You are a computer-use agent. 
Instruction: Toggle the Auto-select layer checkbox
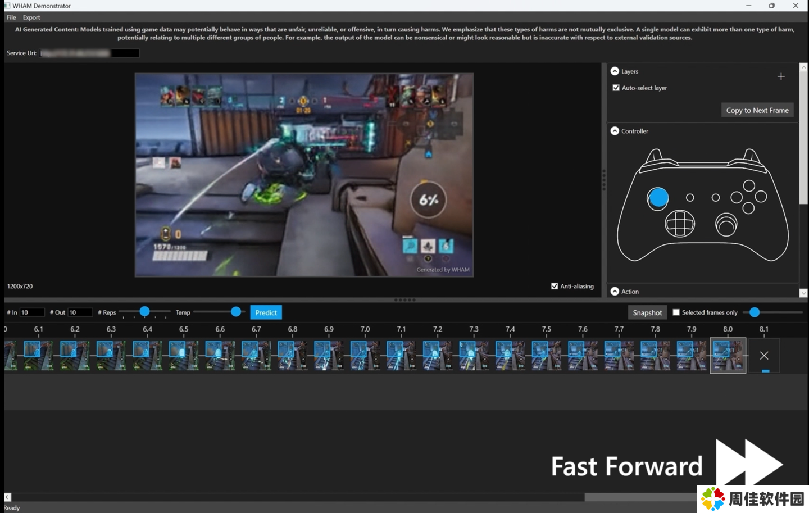(x=616, y=88)
